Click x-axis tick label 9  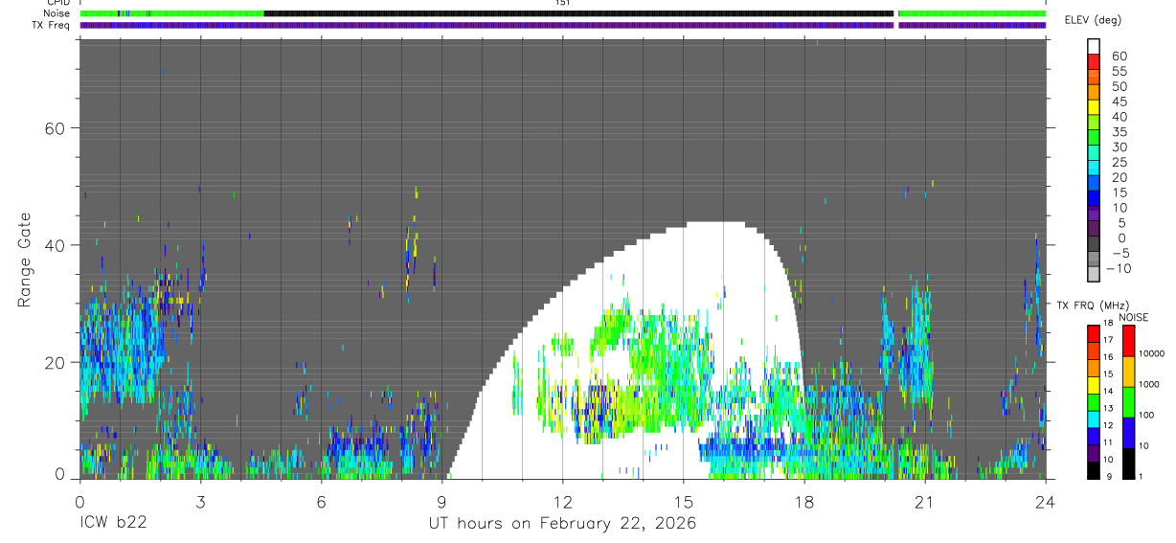[x=441, y=502]
